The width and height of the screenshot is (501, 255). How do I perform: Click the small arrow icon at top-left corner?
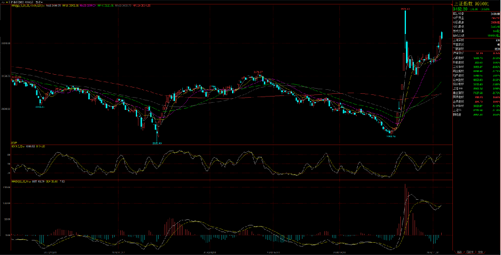pos(2,2)
